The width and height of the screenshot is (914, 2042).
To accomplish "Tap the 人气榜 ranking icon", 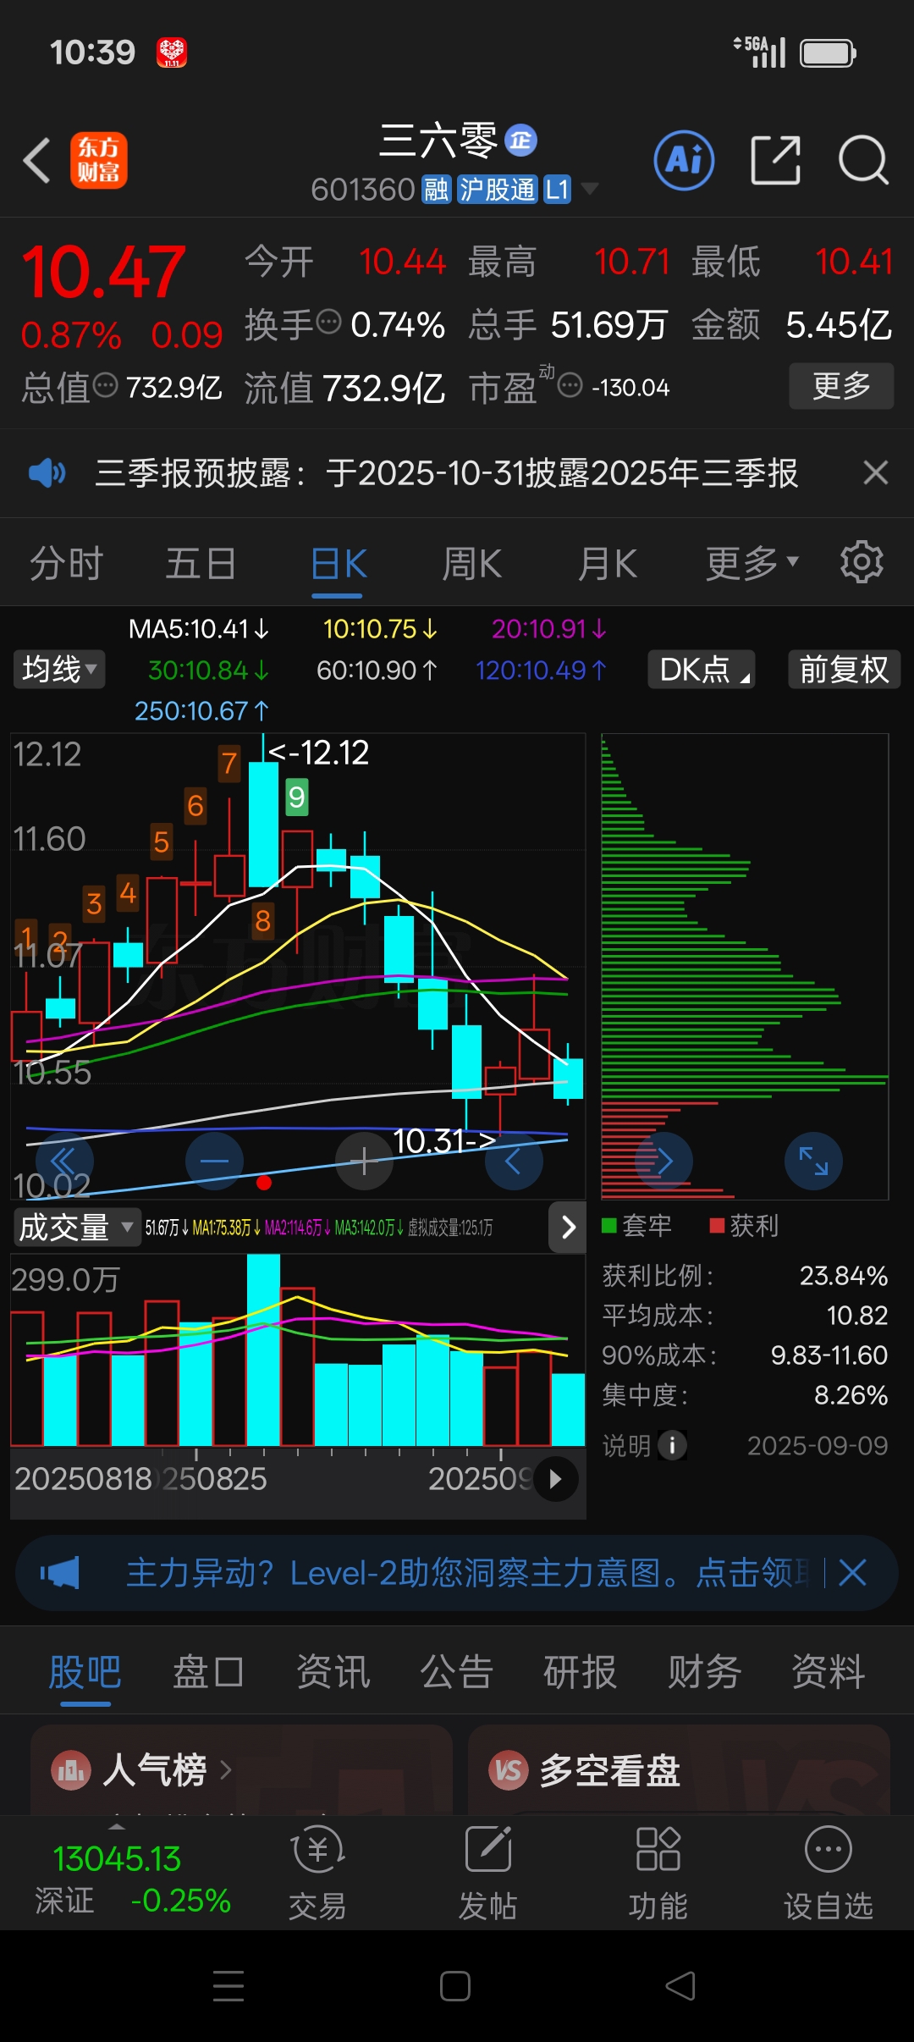I will point(71,1770).
